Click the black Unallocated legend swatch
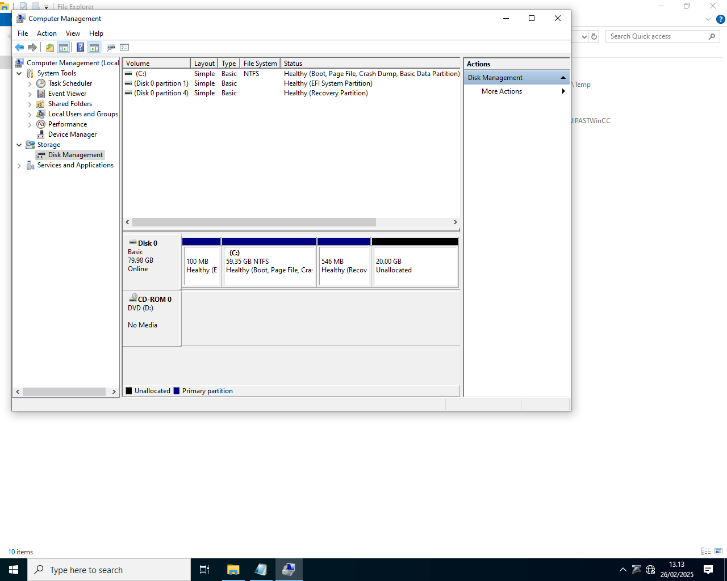 (129, 391)
